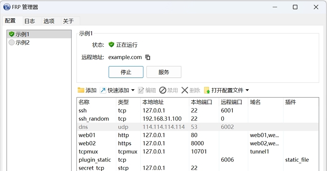The height and width of the screenshot is (171, 328).
Task: Click the 添加 folder icon
Action: point(81,90)
